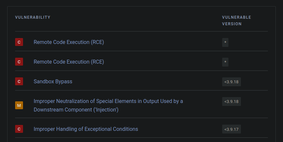Viewport: 283px width, 142px height.
Task: Open the Sandbox Bypass vulnerability link
Action: (x=53, y=81)
